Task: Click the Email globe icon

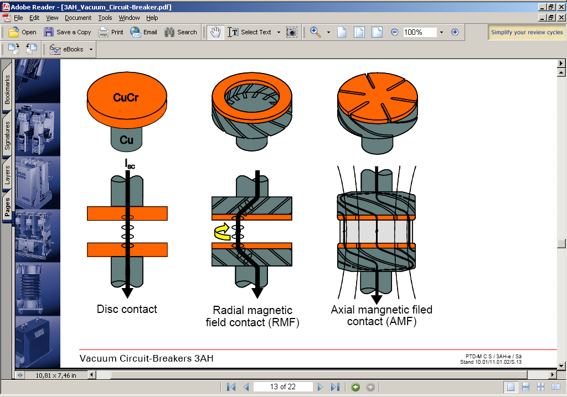Action: pos(136,32)
